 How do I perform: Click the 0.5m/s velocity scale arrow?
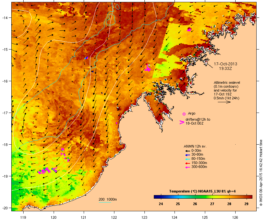coord(224,102)
